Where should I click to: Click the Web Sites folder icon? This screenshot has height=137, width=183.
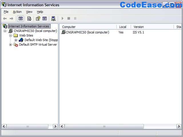pos(16,35)
